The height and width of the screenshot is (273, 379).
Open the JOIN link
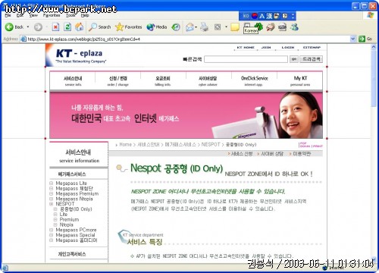[266, 47]
